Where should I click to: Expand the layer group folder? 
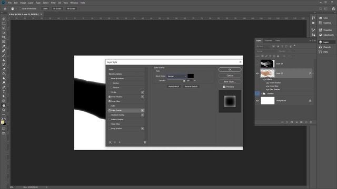(x=261, y=93)
